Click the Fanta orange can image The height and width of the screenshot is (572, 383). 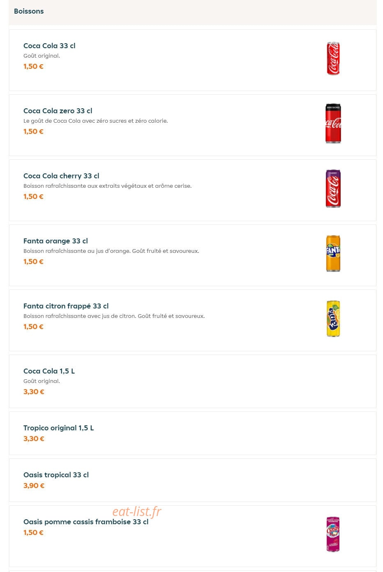333,253
